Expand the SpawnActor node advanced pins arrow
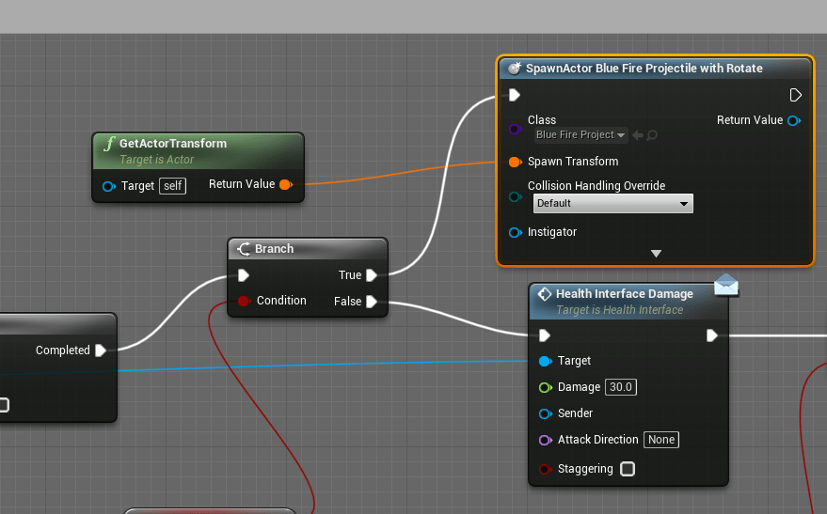This screenshot has height=514, width=827. pos(656,254)
